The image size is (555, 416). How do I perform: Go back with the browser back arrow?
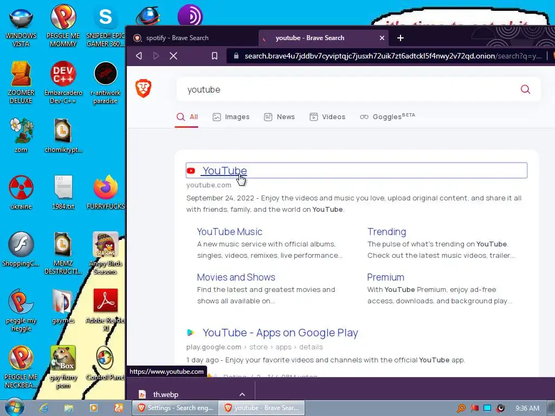pos(139,56)
